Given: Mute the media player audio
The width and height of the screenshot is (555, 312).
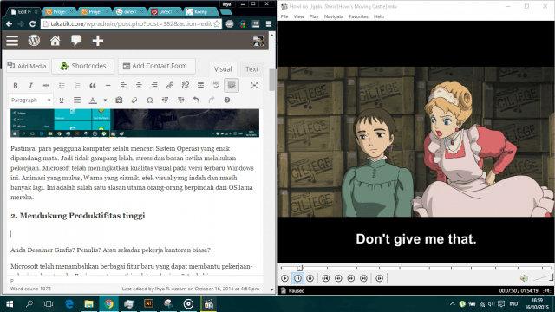Looking at the screenshot, I should click(x=524, y=278).
